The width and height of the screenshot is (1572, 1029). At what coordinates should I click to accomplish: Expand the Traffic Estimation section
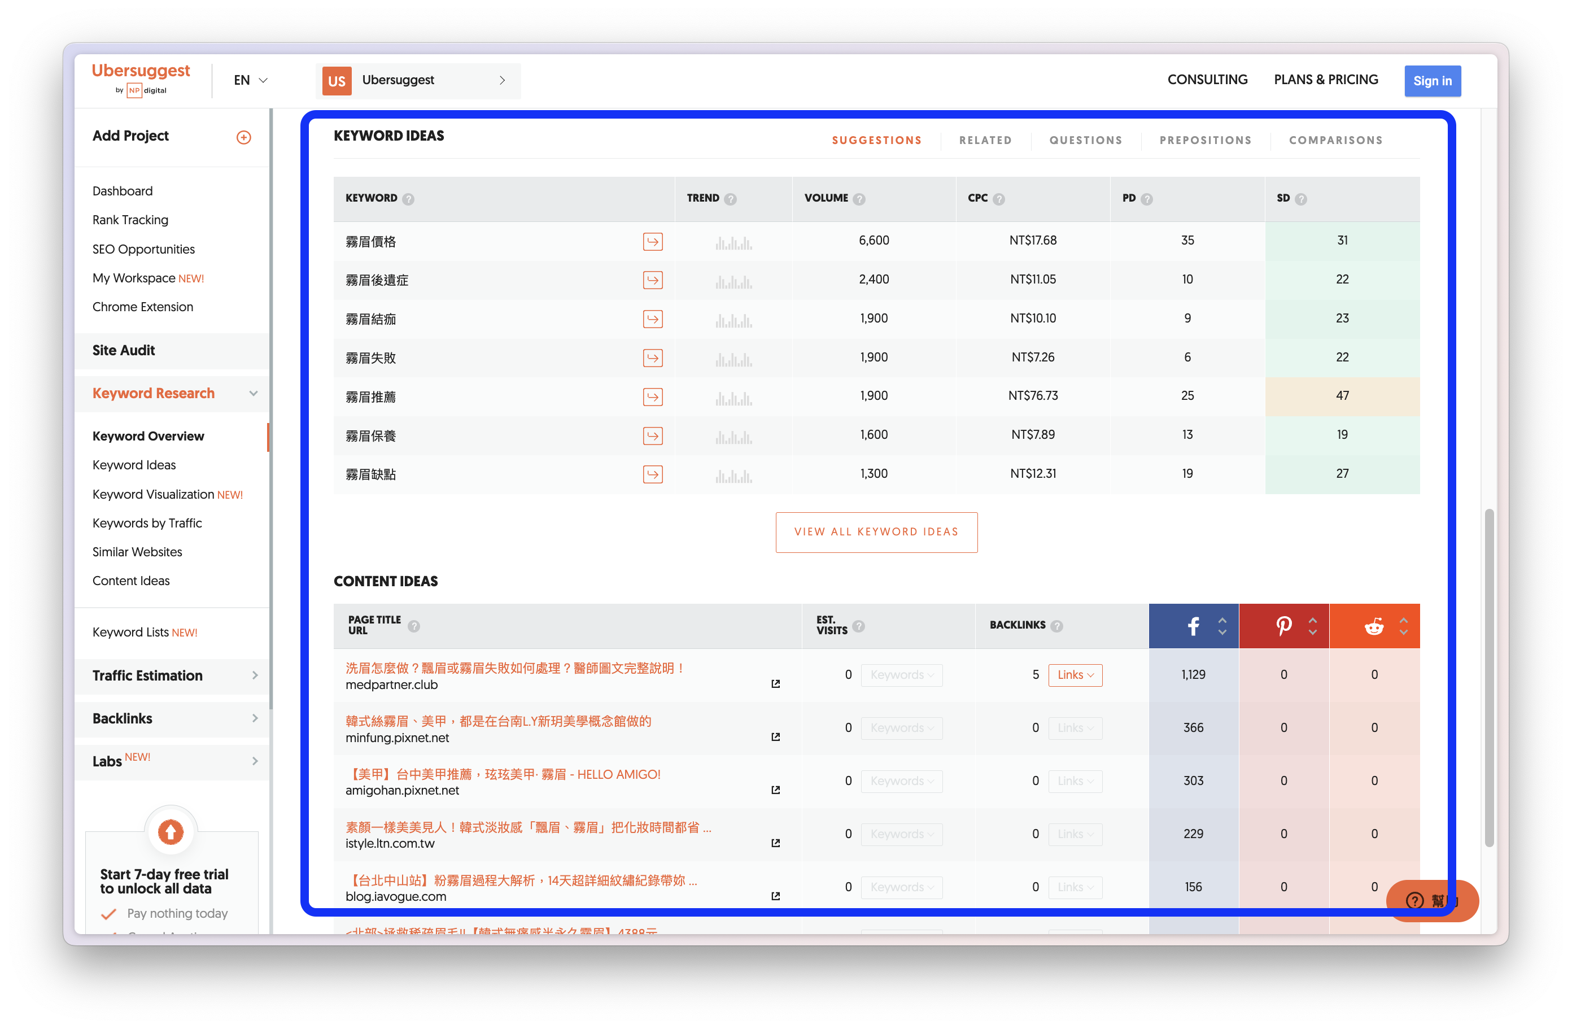[x=173, y=675]
